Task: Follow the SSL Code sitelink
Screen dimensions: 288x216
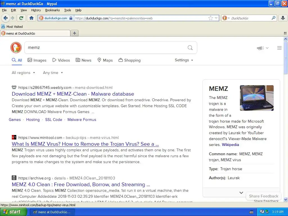Action: [x=54, y=120]
